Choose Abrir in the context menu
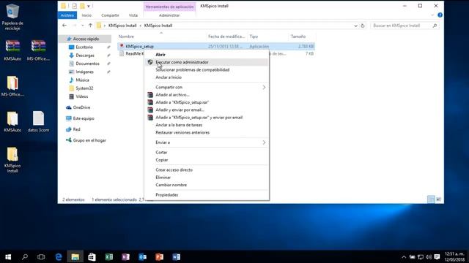Image resolution: width=469 pixels, height=263 pixels. pos(207,55)
